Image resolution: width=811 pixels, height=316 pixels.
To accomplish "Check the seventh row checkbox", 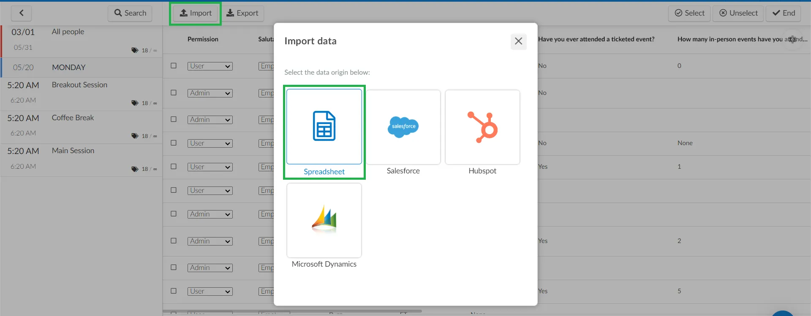I will pyautogui.click(x=174, y=214).
